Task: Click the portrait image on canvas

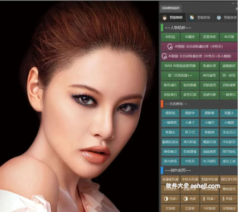Action: 80,109
